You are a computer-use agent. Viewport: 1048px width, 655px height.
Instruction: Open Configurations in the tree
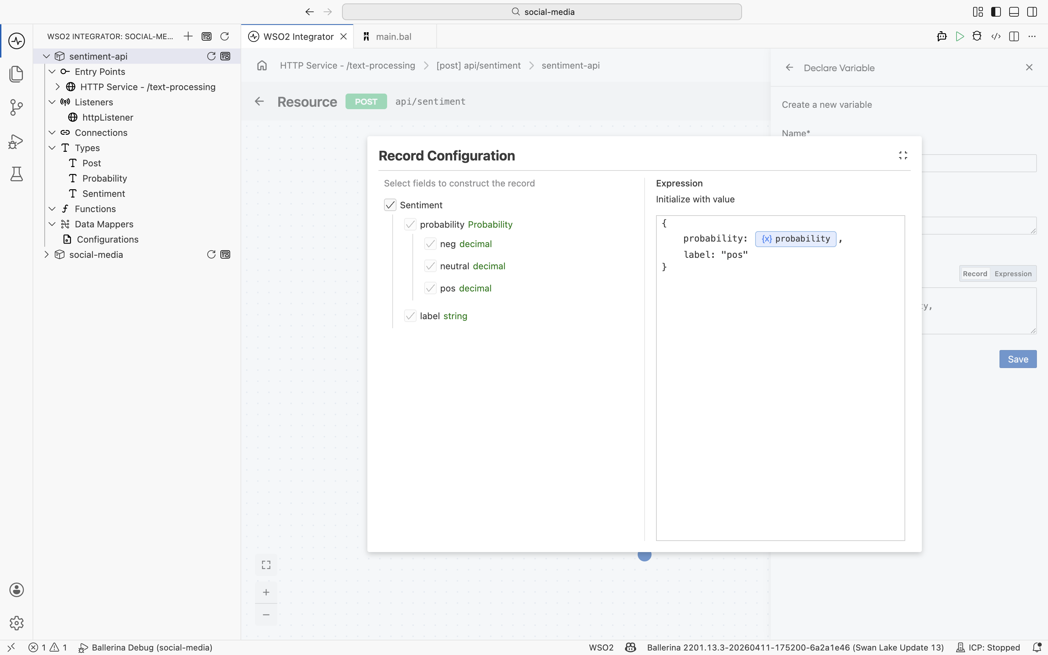click(107, 239)
